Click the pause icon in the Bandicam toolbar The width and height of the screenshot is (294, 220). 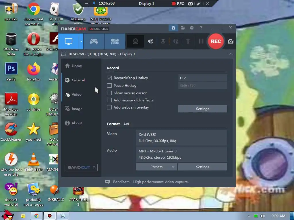tap(201, 41)
